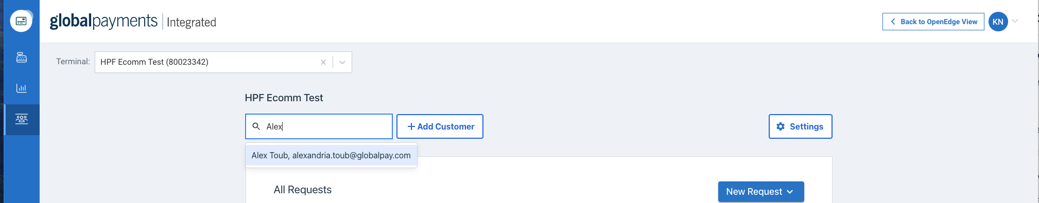Click the globalpayments Integrated logo
1039x203 pixels.
point(133,21)
